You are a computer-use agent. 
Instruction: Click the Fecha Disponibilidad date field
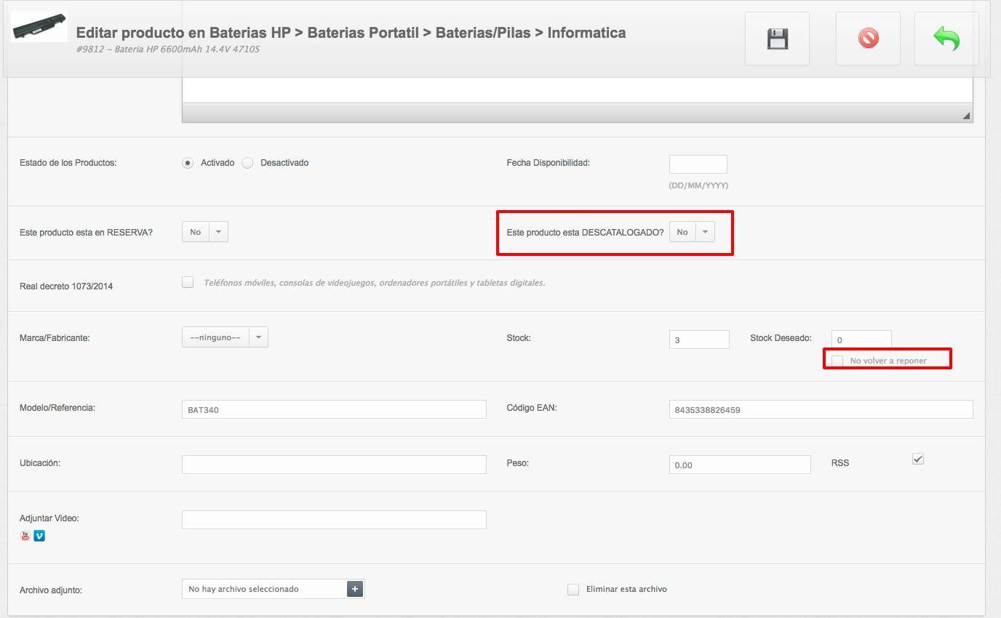coord(698,164)
